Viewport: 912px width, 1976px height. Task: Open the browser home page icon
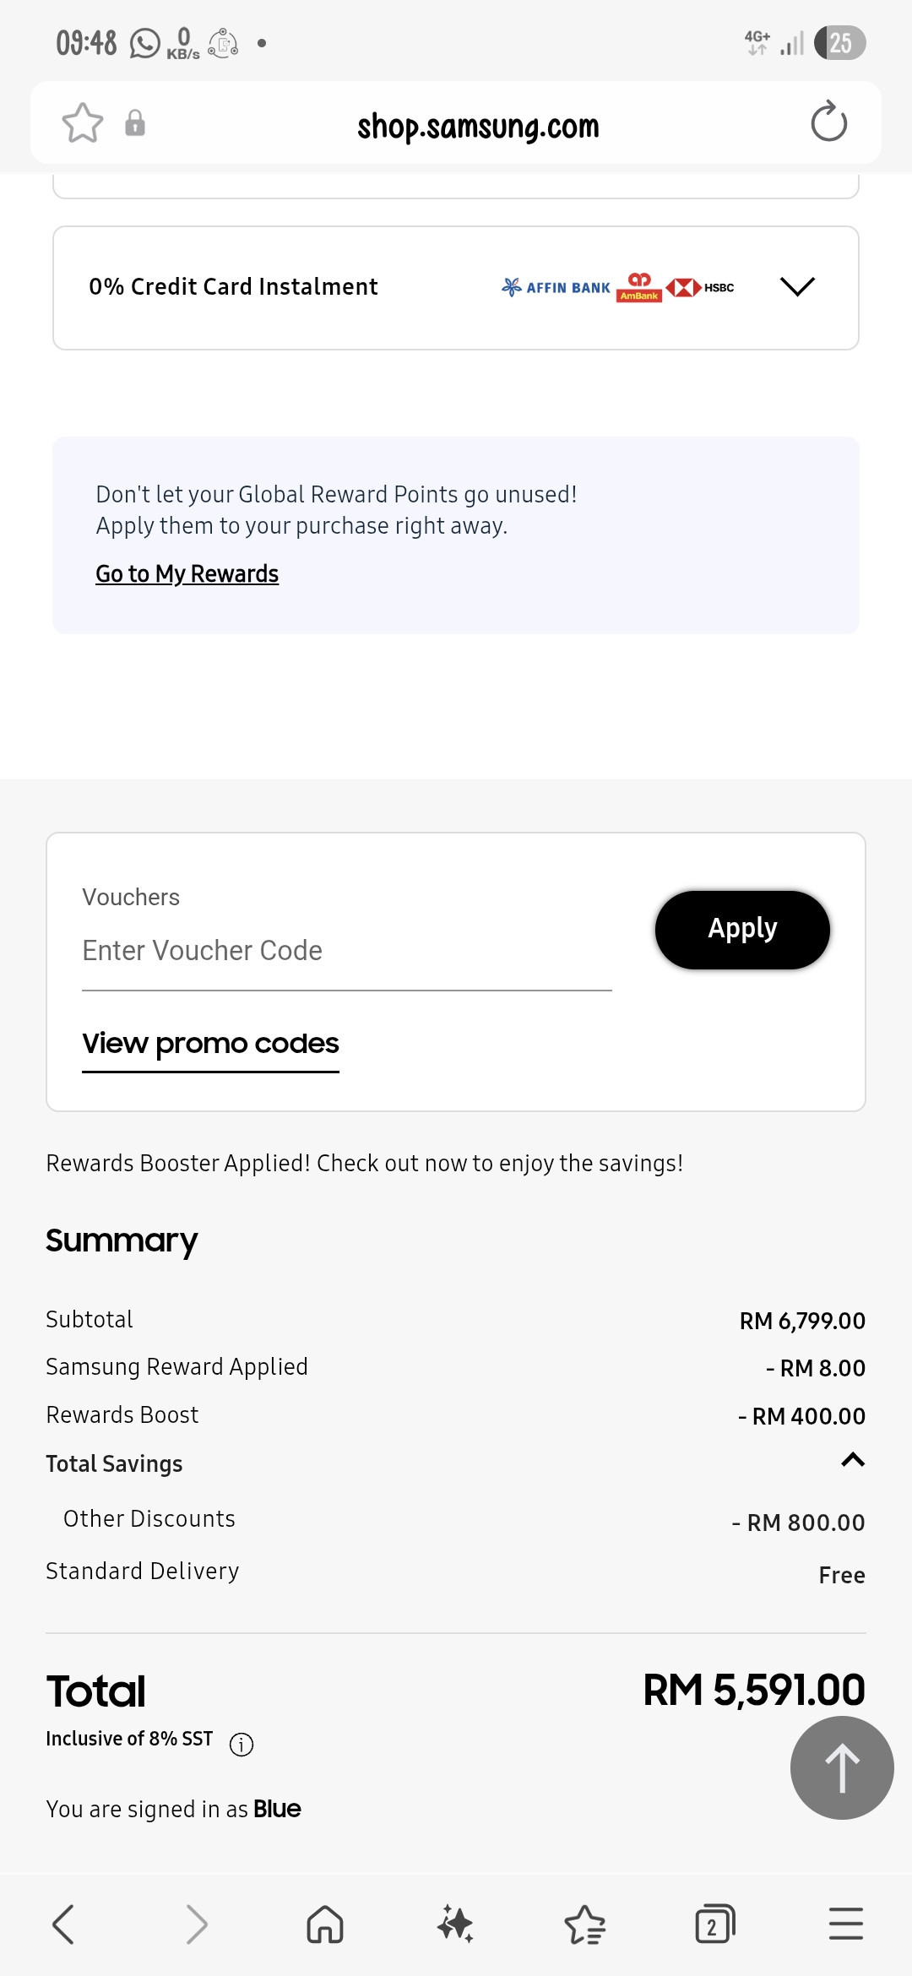[325, 1924]
